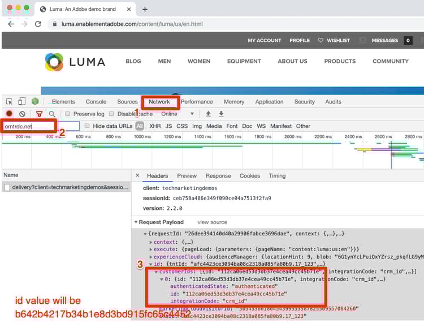424x323 pixels.
Task: Click the Wishlist heart icon
Action: pos(321,40)
